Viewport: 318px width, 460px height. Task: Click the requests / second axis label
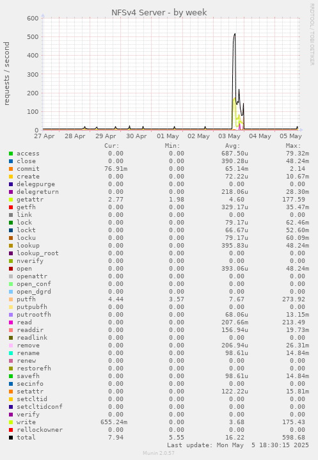click(x=6, y=74)
